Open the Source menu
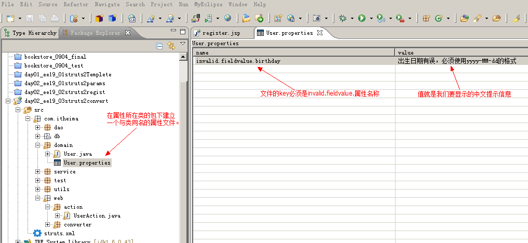Screen dimensions: 528x243 tap(48, 4)
